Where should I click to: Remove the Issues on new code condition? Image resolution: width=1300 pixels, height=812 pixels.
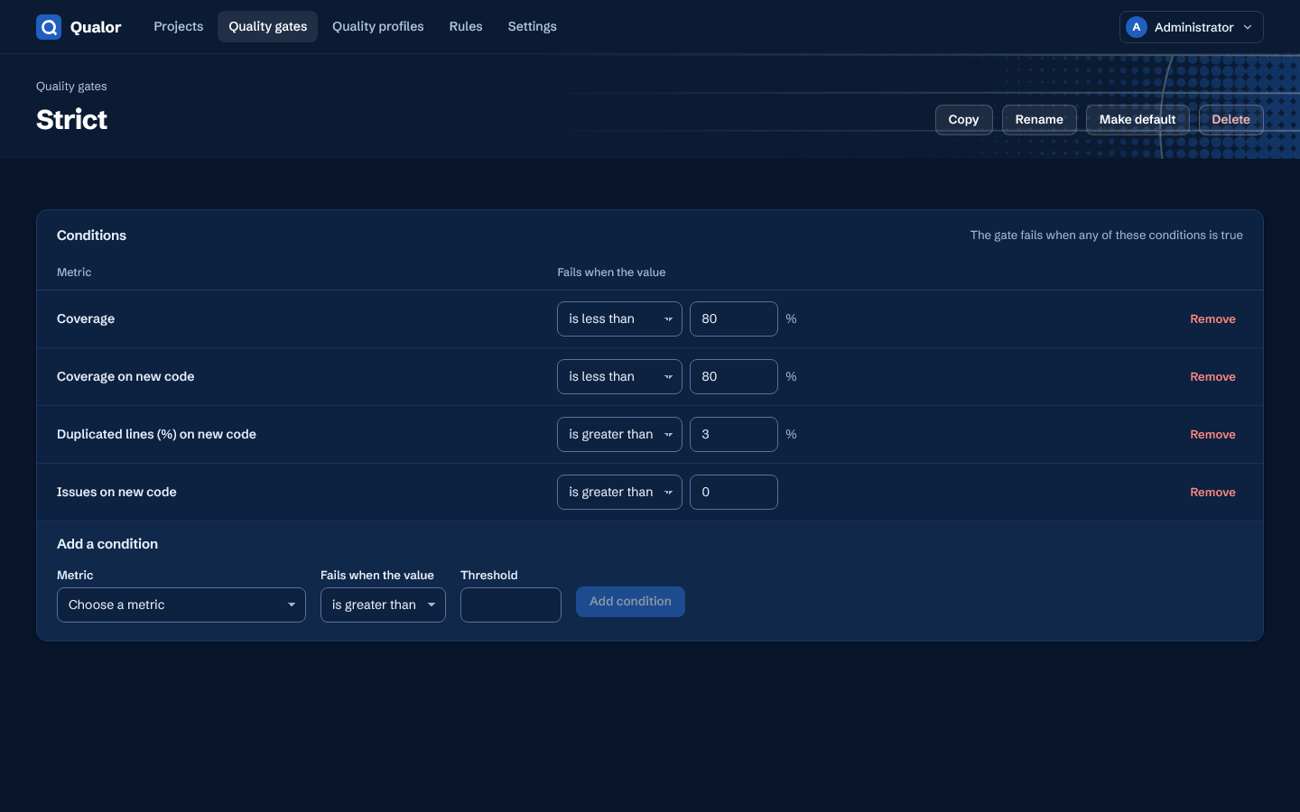pyautogui.click(x=1212, y=492)
